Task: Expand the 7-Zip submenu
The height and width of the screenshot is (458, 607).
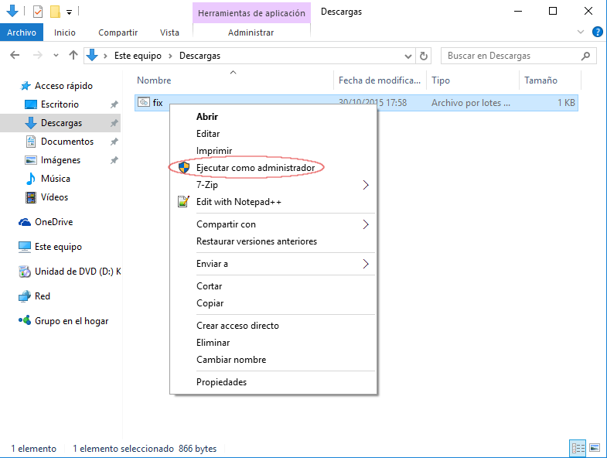Action: (366, 185)
